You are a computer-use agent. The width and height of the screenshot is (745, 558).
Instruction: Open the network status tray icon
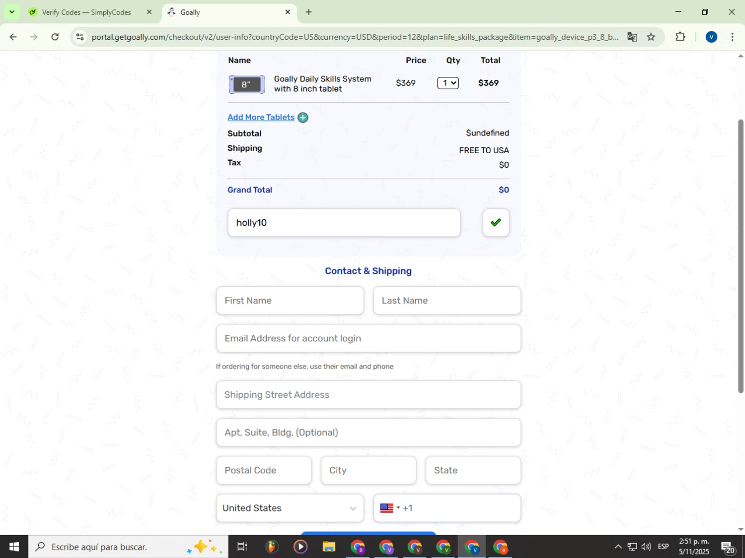(632, 547)
